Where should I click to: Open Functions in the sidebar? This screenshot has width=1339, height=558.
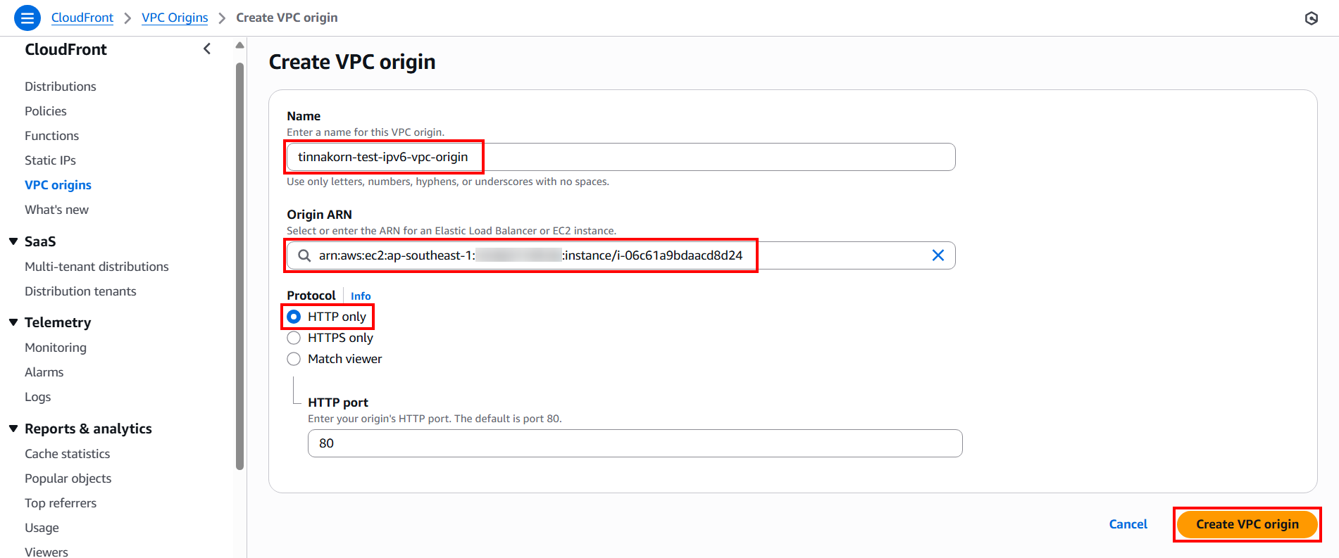[x=52, y=136]
